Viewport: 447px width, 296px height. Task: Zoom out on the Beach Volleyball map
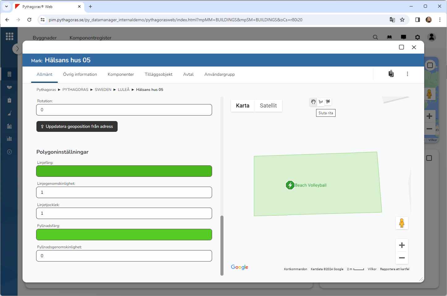(402, 258)
